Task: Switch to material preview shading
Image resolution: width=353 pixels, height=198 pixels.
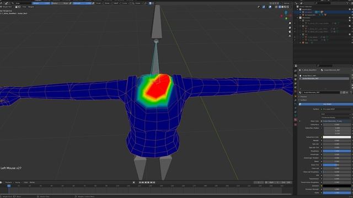Action: [285, 7]
